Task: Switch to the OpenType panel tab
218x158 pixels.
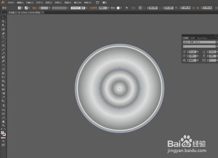Action: click(202, 38)
